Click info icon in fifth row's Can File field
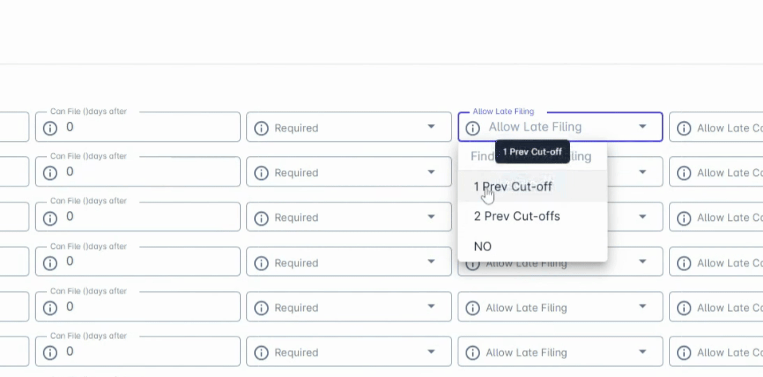Viewport: 763px width, 377px height. [50, 308]
